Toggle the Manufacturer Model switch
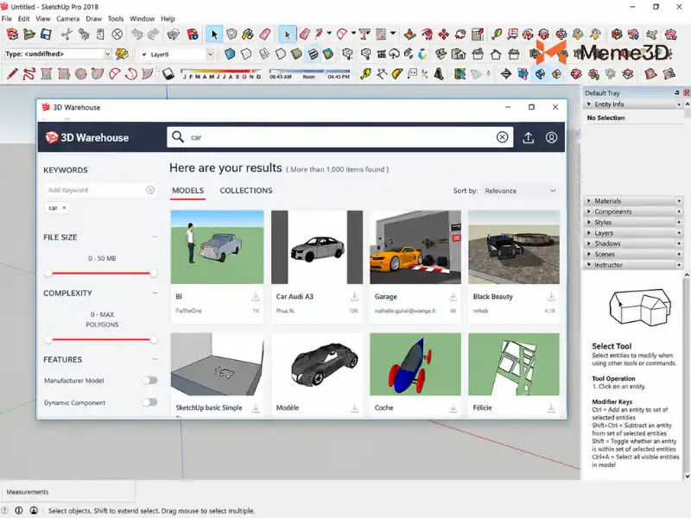This screenshot has height=518, width=691. (149, 380)
